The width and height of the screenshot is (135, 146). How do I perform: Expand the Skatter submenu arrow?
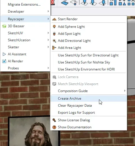pyautogui.click(x=48, y=47)
